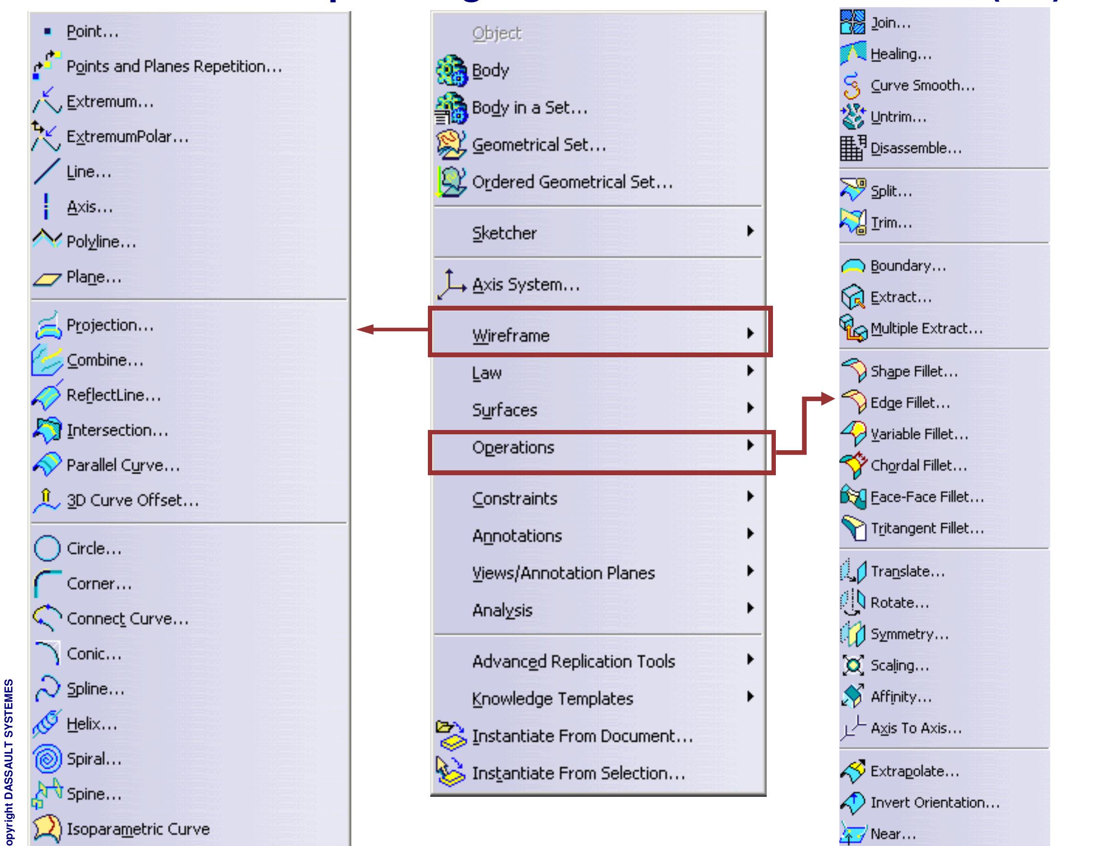
Task: Click the Edge Fillet icon
Action: [x=853, y=403]
